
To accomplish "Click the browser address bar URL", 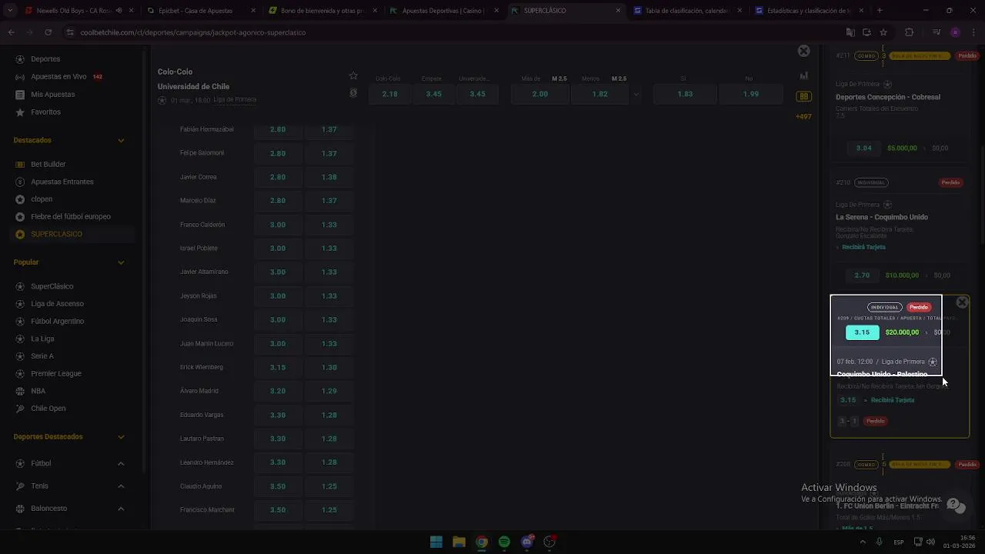I will pyautogui.click(x=193, y=32).
